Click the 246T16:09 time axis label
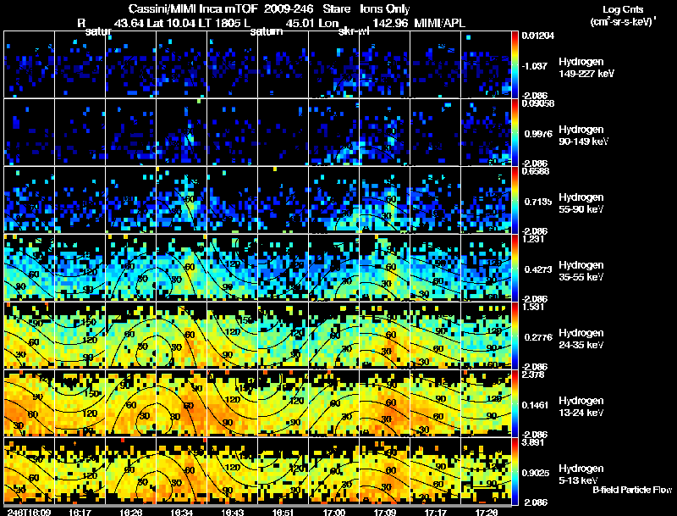Viewport: 677px width, 516px height. click(29, 512)
